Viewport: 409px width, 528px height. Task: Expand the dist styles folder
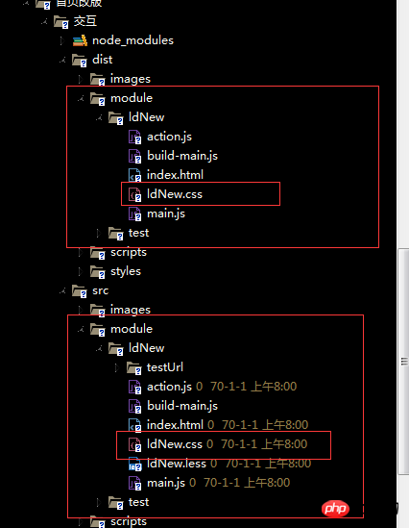(81, 271)
